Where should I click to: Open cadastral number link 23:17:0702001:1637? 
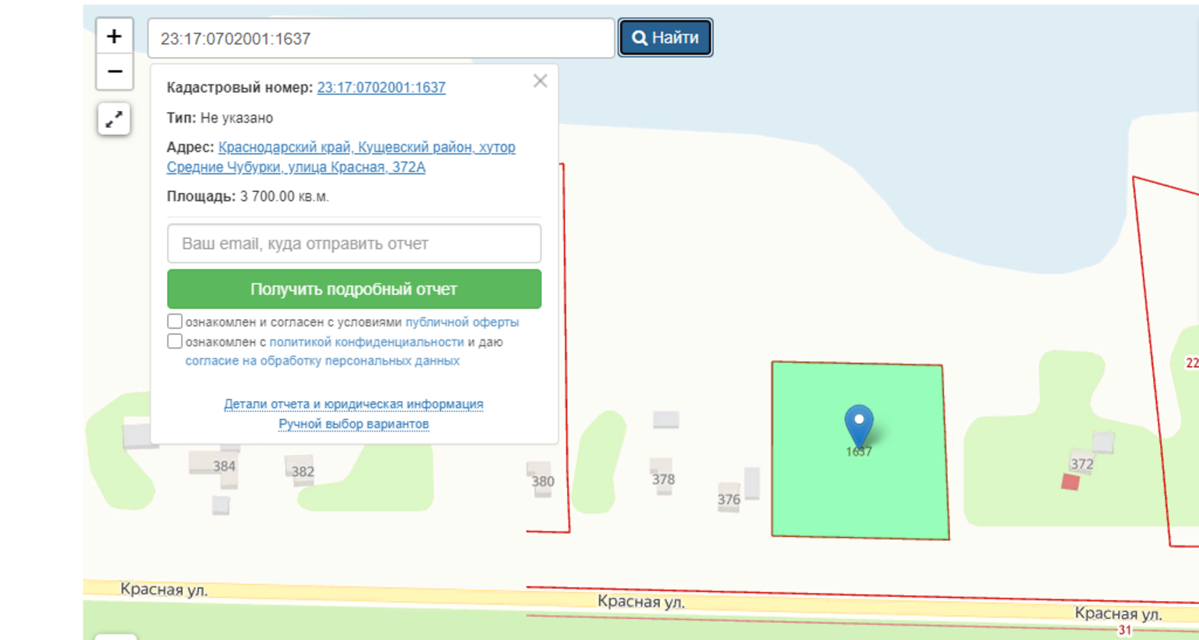(381, 87)
